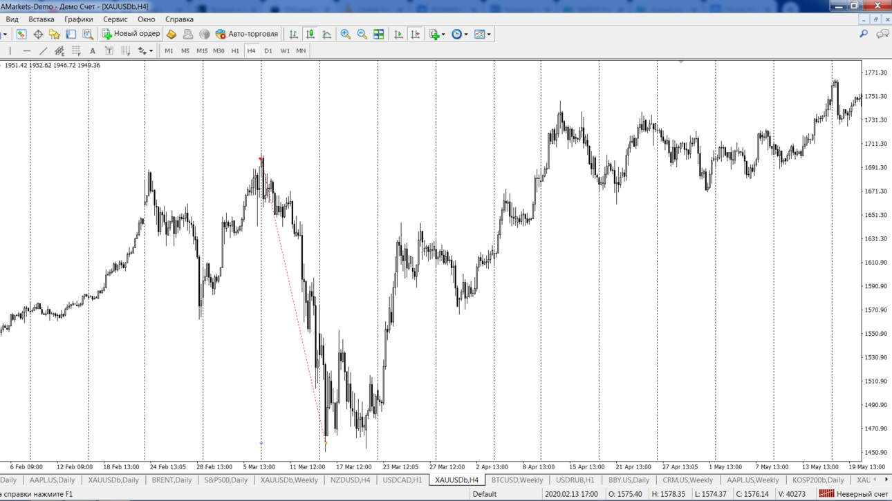Select vertical line drawing tool

point(10,50)
